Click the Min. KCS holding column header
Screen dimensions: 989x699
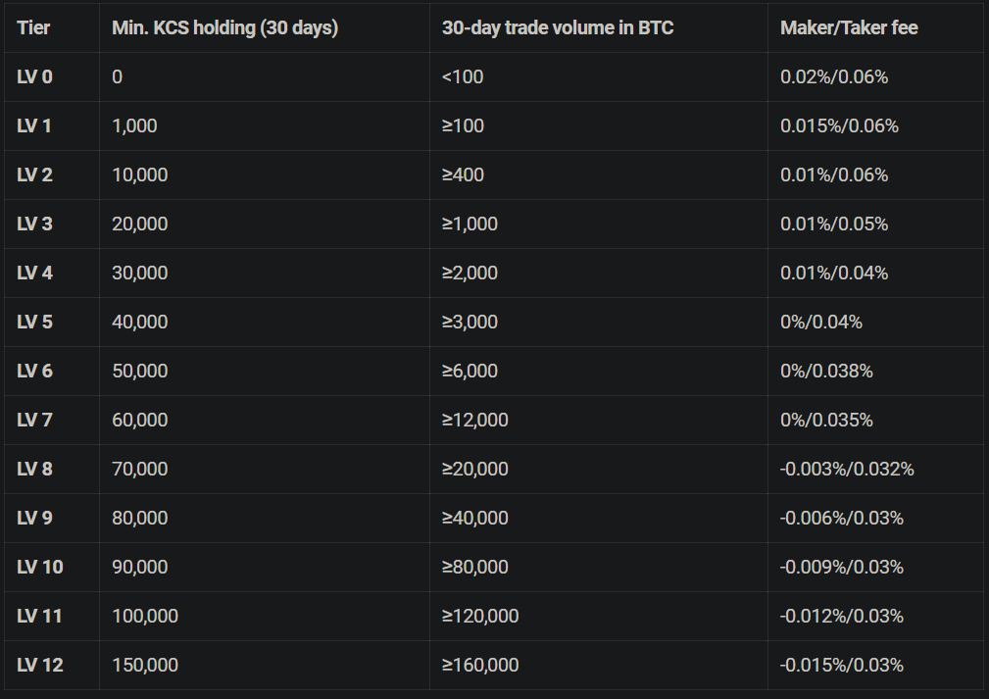click(x=225, y=27)
